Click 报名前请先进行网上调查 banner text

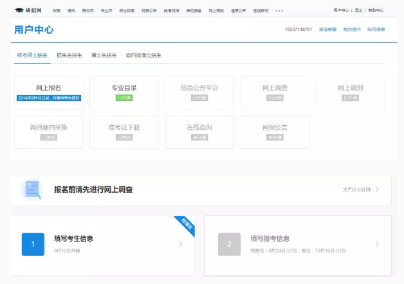tap(93, 190)
